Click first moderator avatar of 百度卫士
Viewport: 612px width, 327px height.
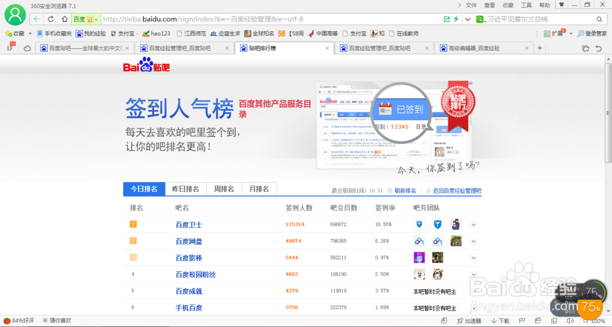pyautogui.click(x=419, y=224)
